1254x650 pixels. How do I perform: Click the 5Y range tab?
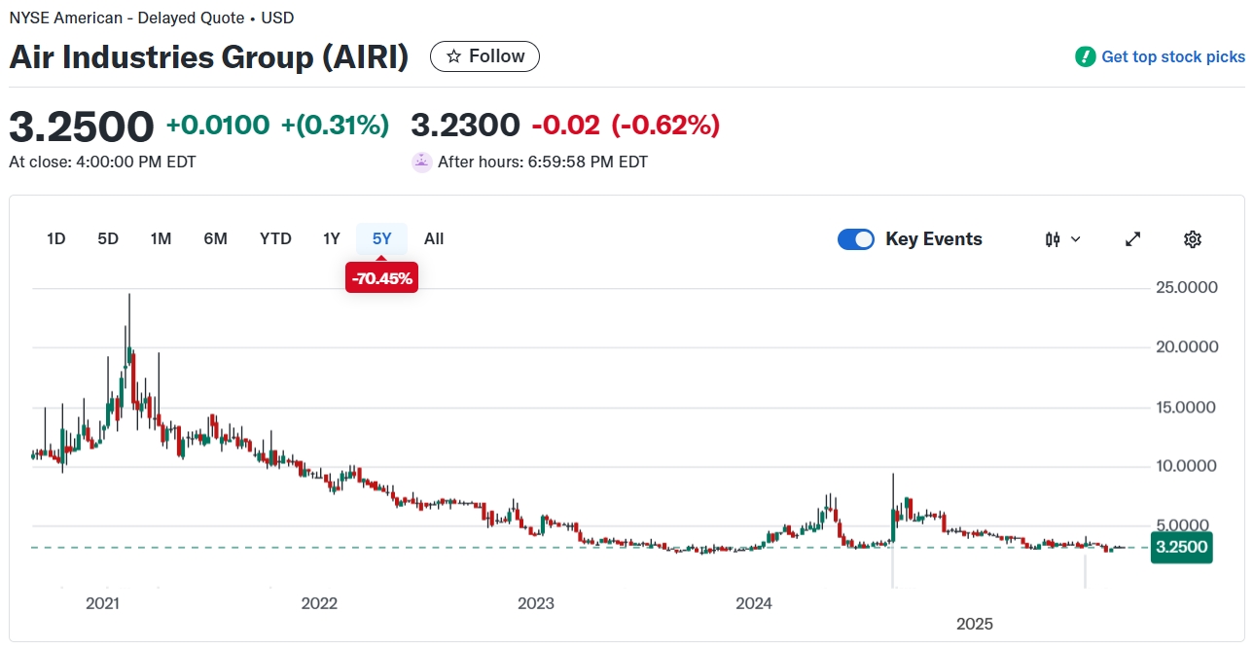(x=381, y=238)
